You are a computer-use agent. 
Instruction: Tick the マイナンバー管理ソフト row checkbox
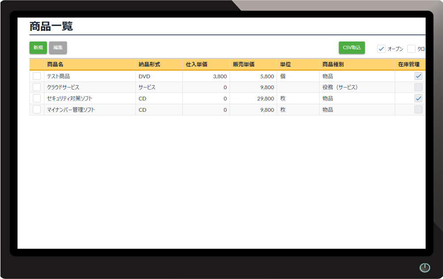point(37,109)
